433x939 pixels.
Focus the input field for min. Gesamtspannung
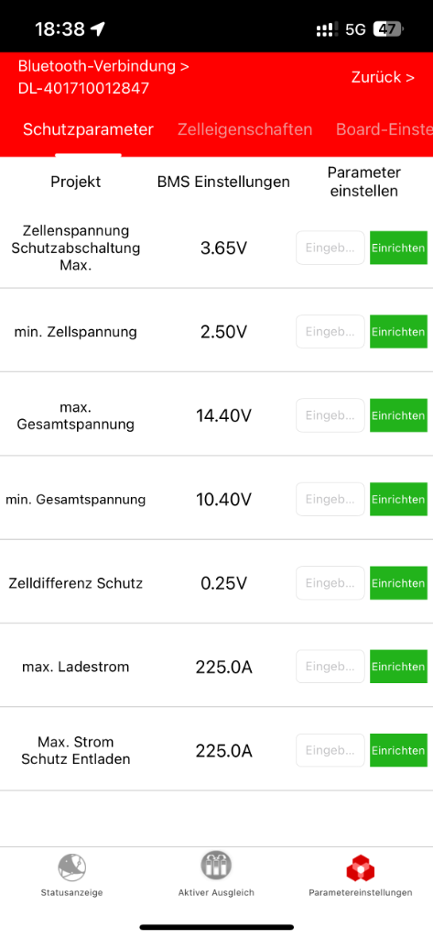[330, 500]
